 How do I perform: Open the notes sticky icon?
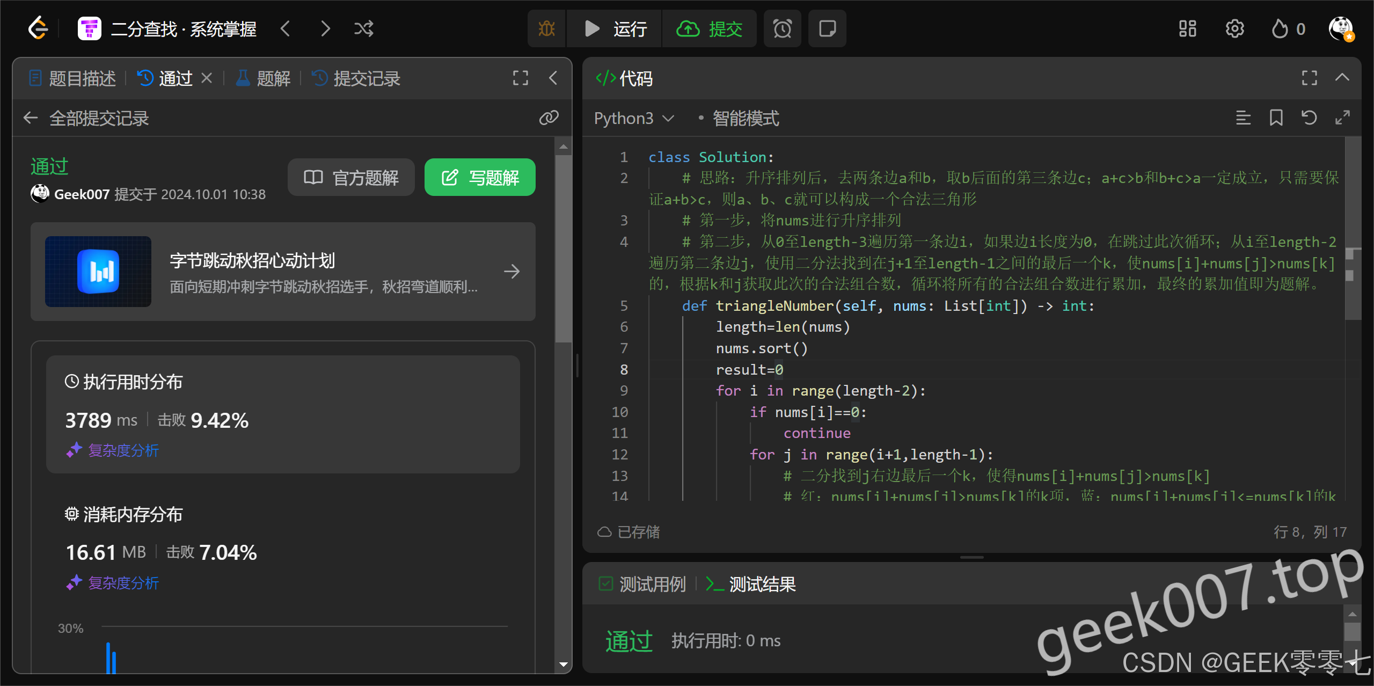pos(827,28)
